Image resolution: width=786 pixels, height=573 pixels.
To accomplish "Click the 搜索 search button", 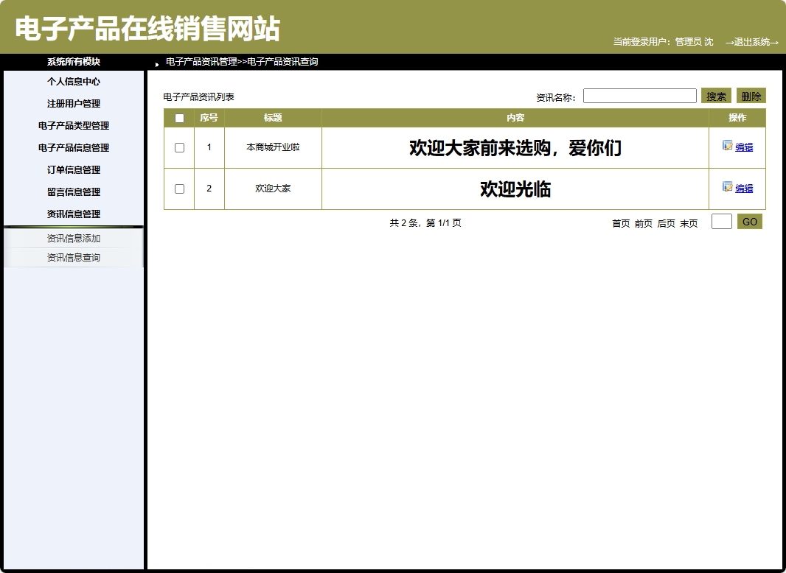I will pyautogui.click(x=715, y=95).
